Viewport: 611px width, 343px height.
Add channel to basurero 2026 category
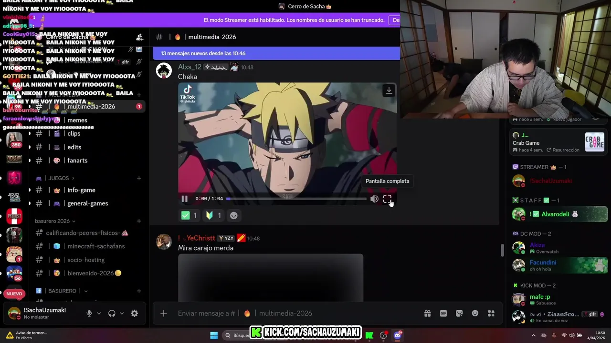point(139,221)
